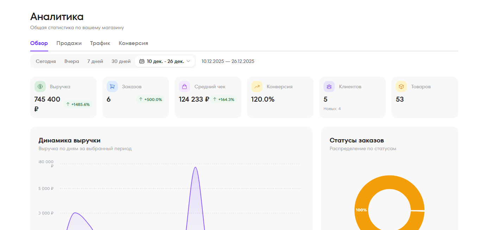Screen dimensions: 484x230
Task: Click the shopping cart icon on Заказов card
Action: pyautogui.click(x=112, y=87)
